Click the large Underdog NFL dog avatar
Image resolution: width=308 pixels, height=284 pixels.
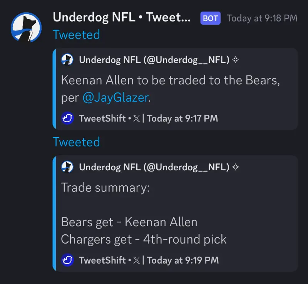(x=26, y=27)
